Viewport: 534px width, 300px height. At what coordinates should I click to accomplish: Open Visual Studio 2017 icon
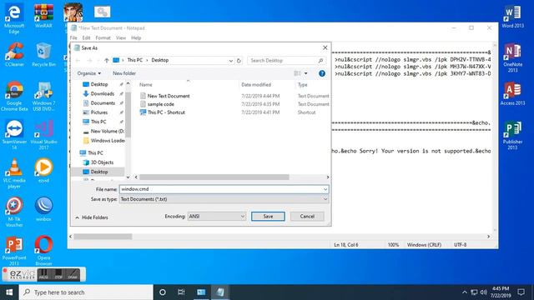pyautogui.click(x=43, y=135)
